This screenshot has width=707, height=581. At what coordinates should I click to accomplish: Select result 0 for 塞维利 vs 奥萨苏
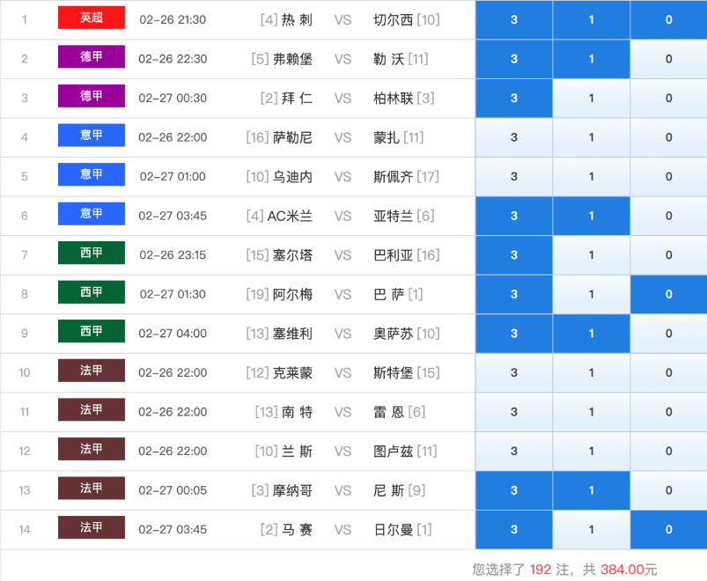[x=668, y=333]
